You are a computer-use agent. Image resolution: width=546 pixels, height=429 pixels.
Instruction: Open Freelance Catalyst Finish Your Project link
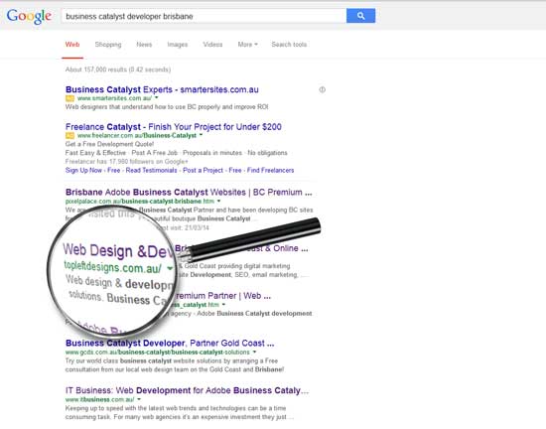coord(174,127)
